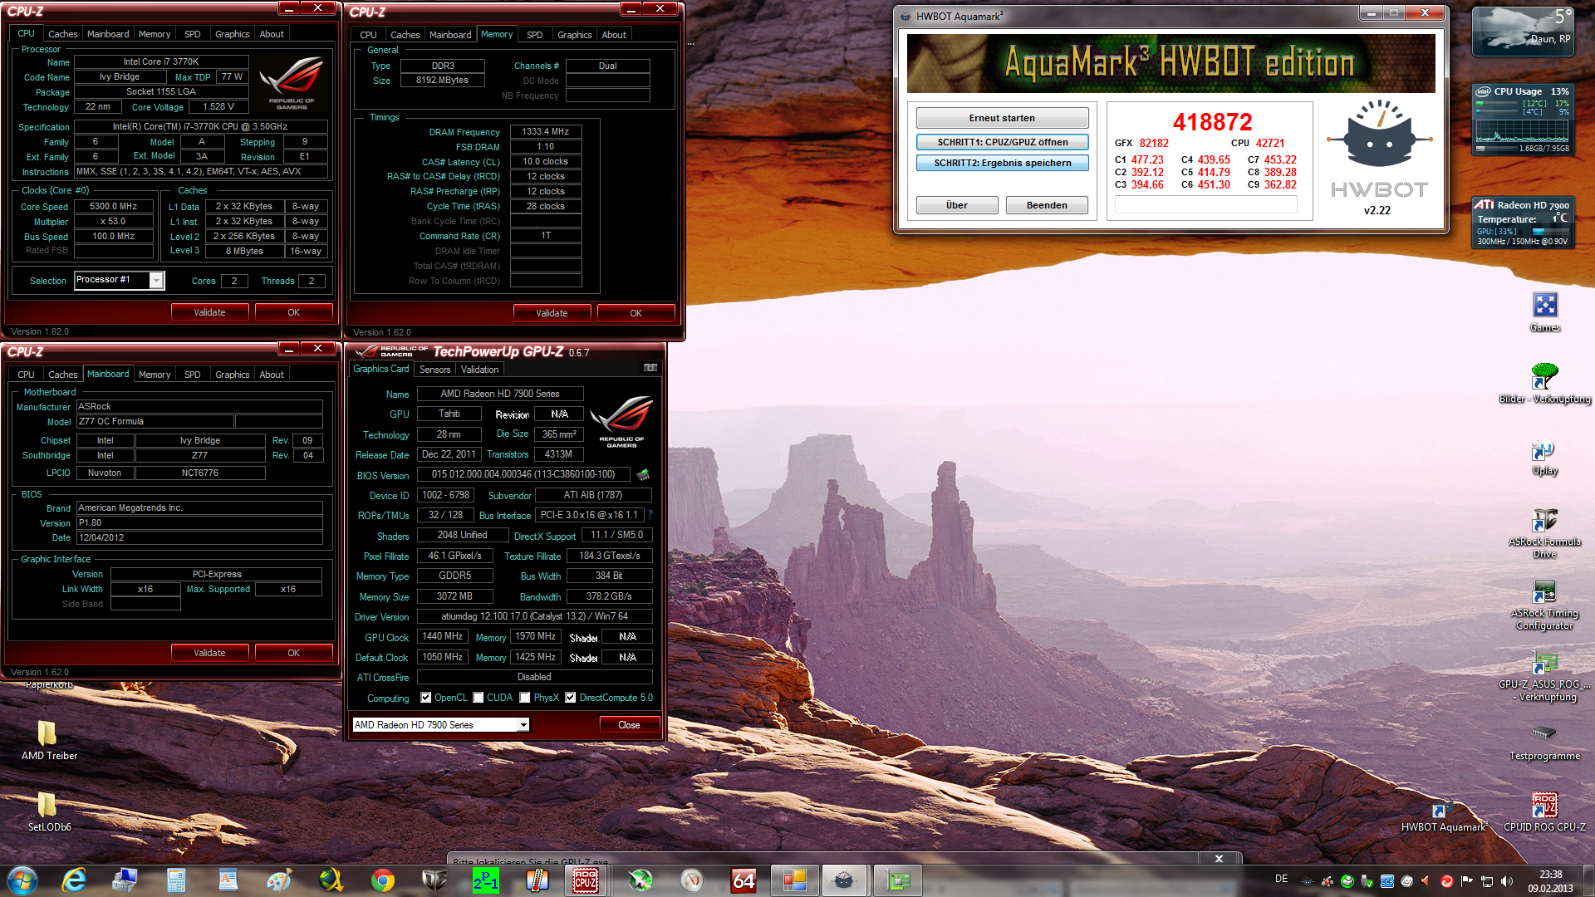Click the GPU Clock 1440 MHz value

coord(443,636)
